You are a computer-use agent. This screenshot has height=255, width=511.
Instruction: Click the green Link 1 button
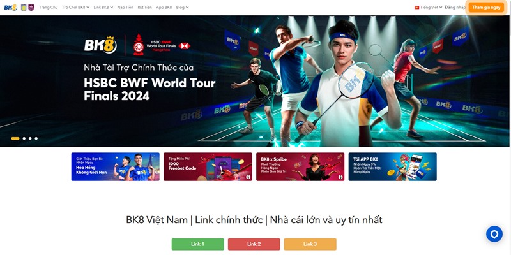(x=198, y=244)
